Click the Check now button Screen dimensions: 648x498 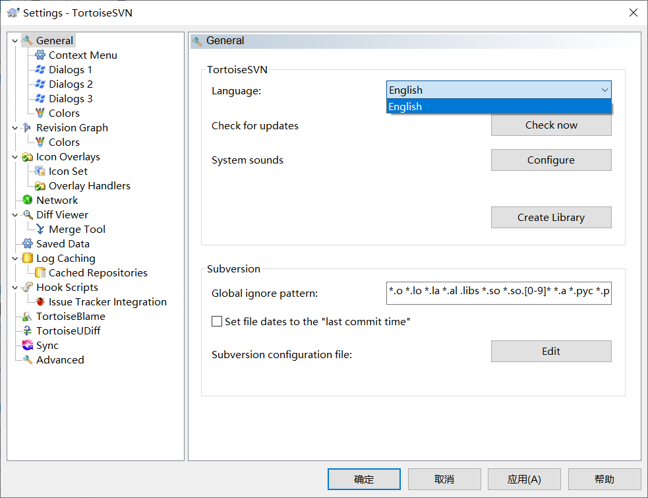pyautogui.click(x=551, y=125)
